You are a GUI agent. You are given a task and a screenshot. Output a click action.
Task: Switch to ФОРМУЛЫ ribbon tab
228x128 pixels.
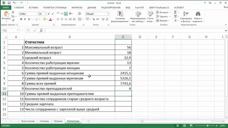coord(77,7)
